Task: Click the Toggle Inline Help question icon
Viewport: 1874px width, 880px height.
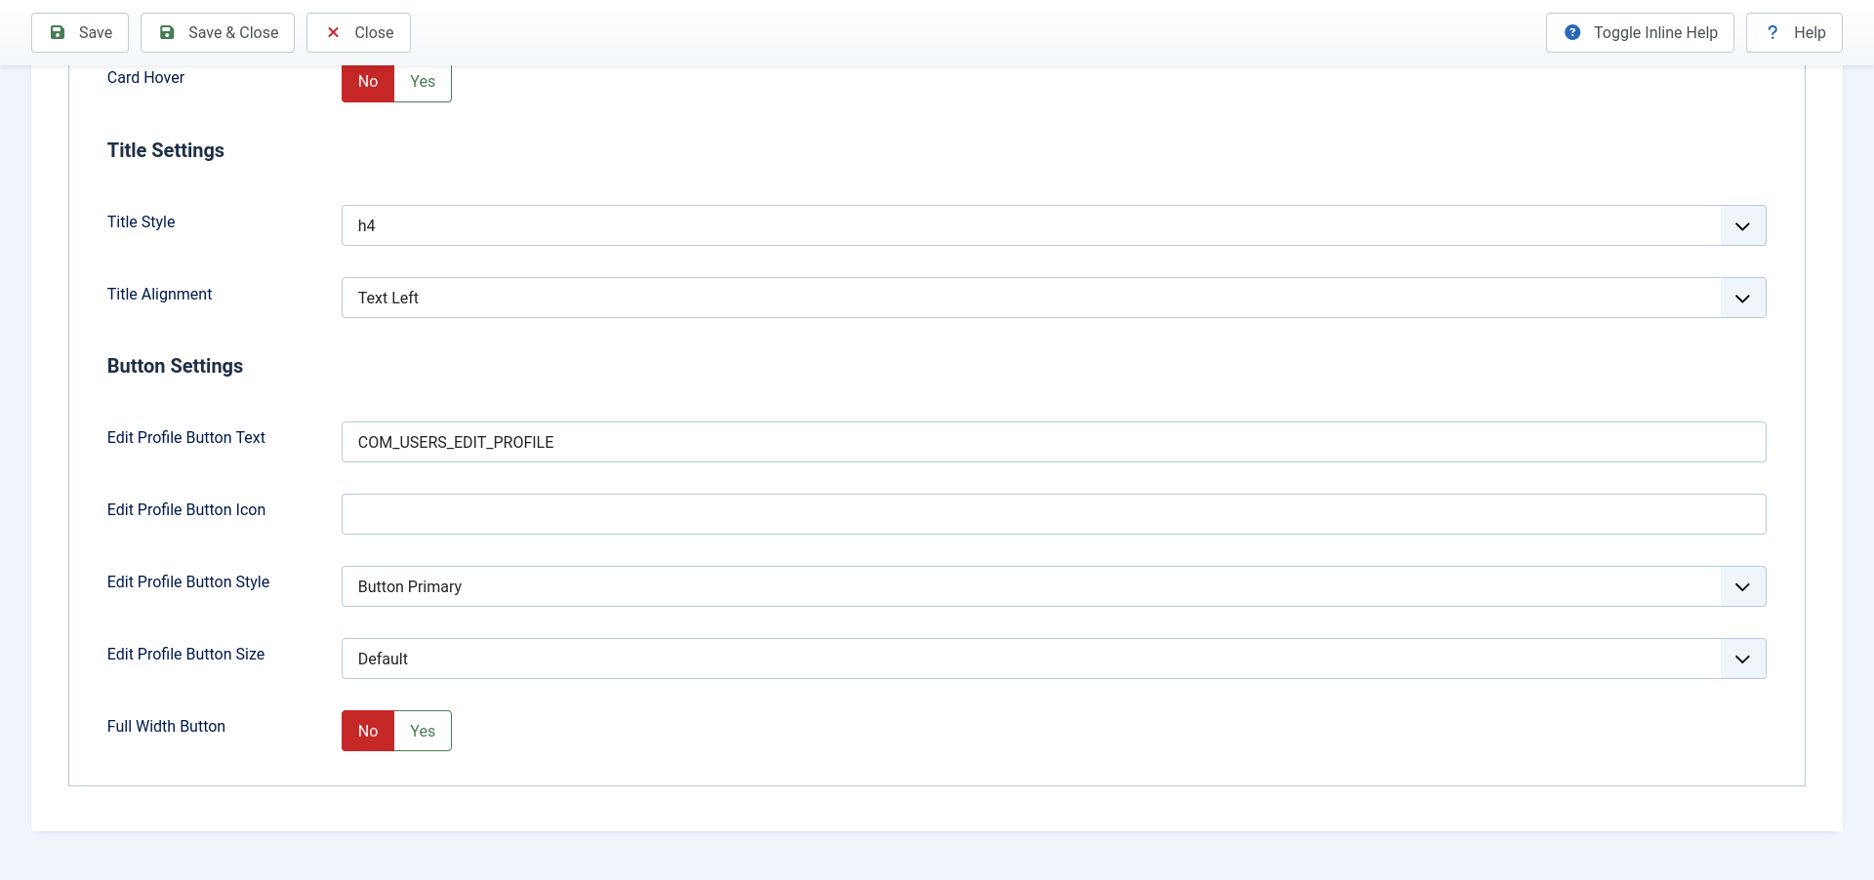Action: (1572, 32)
